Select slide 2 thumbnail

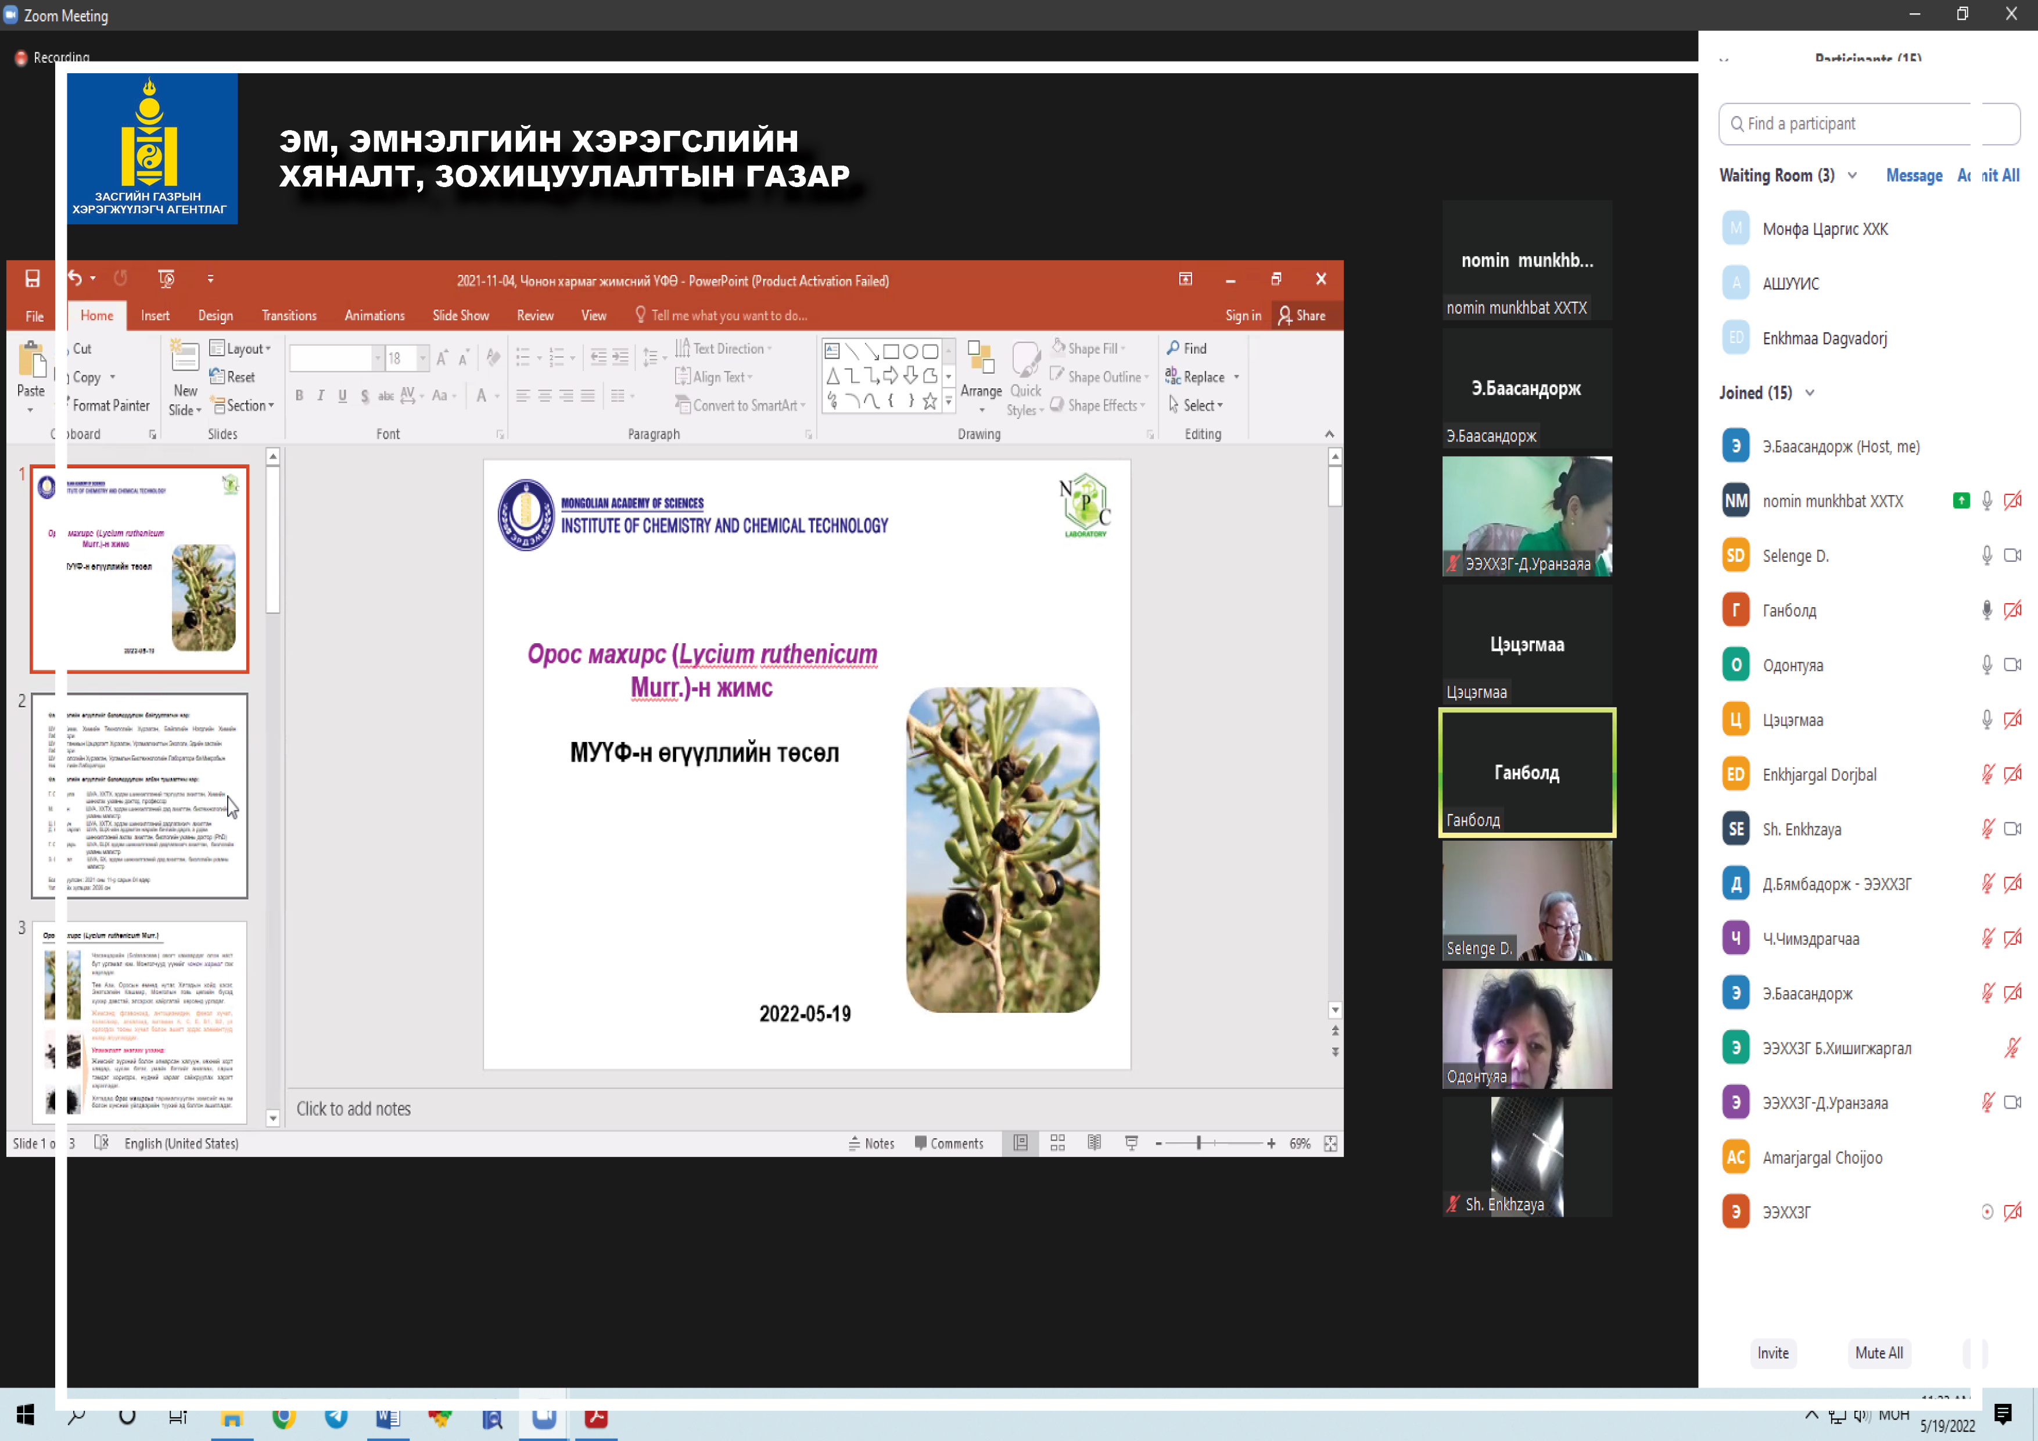(x=139, y=795)
